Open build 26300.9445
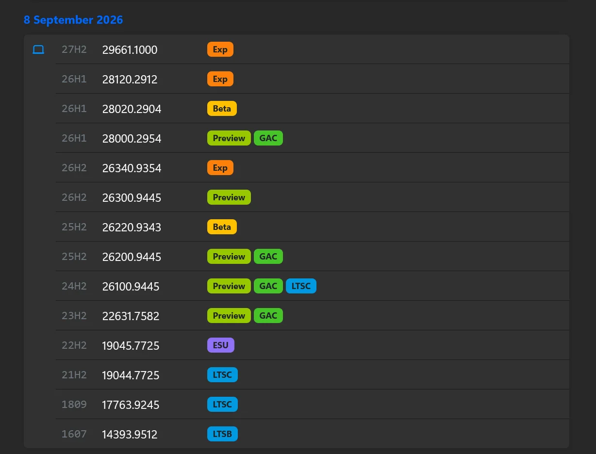This screenshot has width=596, height=454. [x=132, y=197]
